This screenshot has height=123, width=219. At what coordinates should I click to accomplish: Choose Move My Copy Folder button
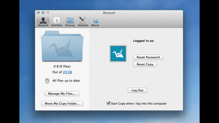click(x=62, y=103)
